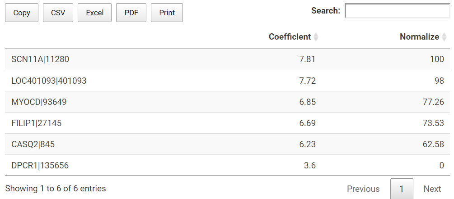
Task: Click the 7.81 coefficient cell
Action: [x=307, y=59]
